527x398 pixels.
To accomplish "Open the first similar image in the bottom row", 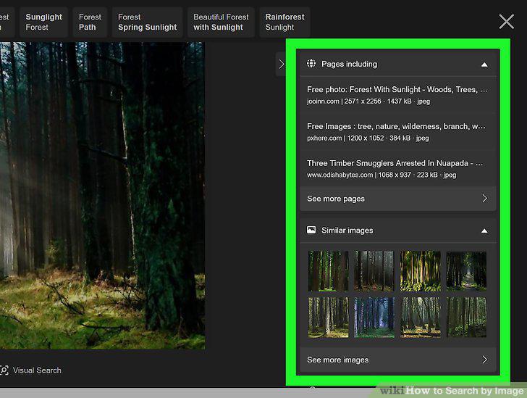I will click(x=328, y=318).
